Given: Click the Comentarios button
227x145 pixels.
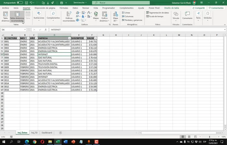Looking at the screenshot, I should pyautogui.click(x=216, y=8).
